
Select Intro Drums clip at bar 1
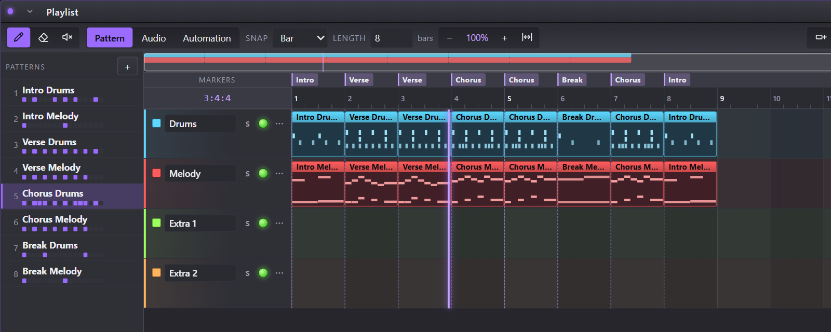point(318,134)
